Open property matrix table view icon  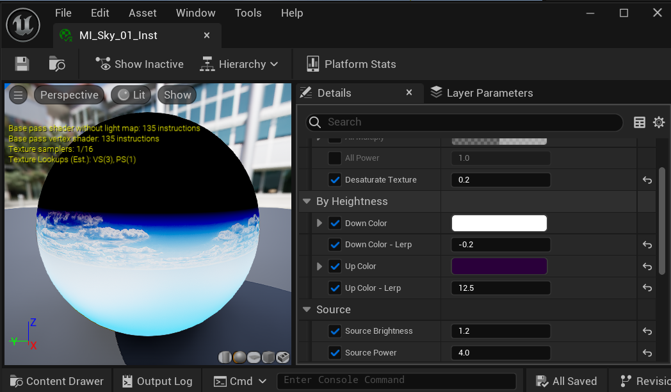(640, 122)
